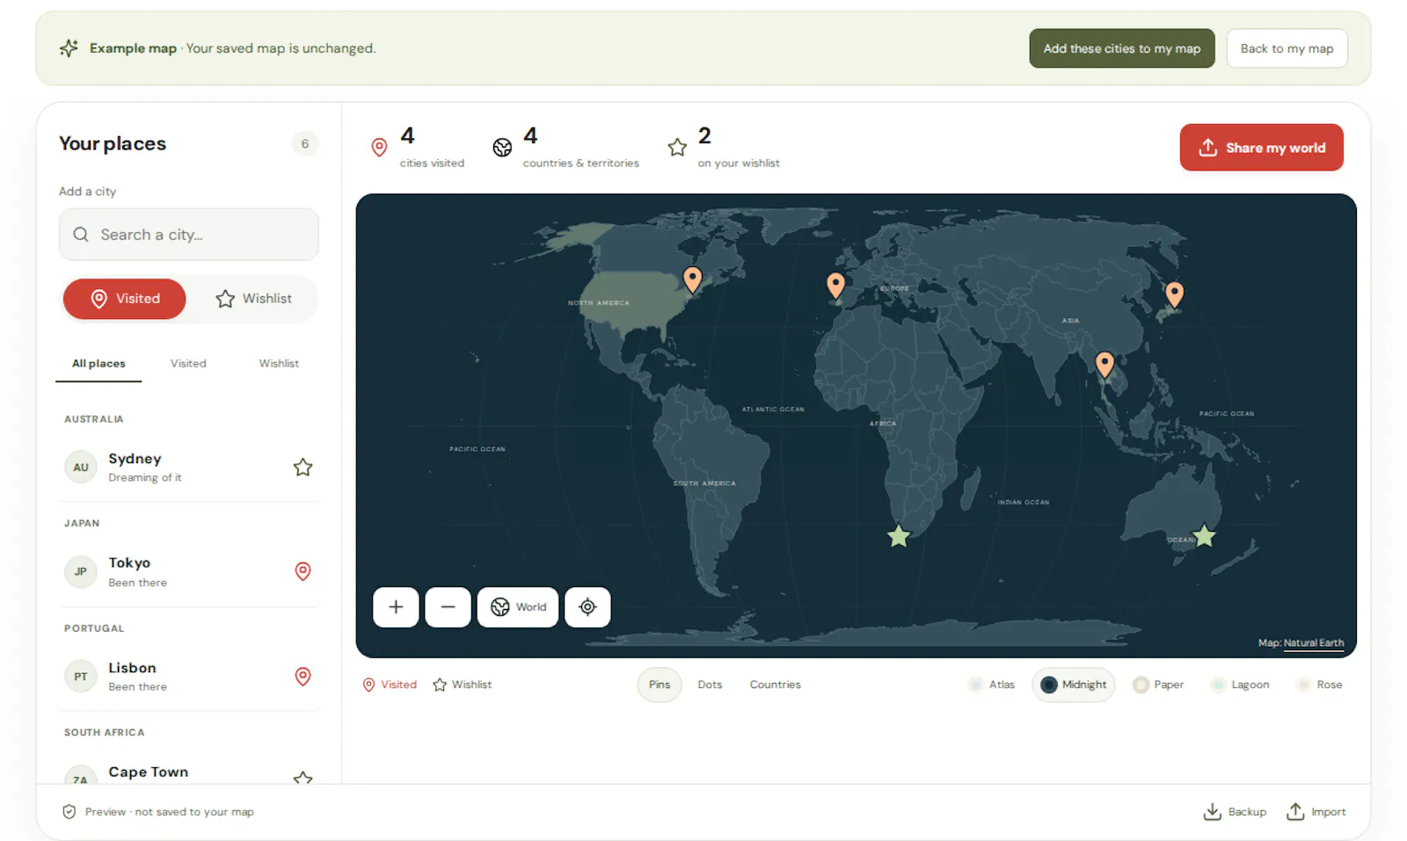Click the PT badge next to Lisbon
1407x841 pixels.
81,677
